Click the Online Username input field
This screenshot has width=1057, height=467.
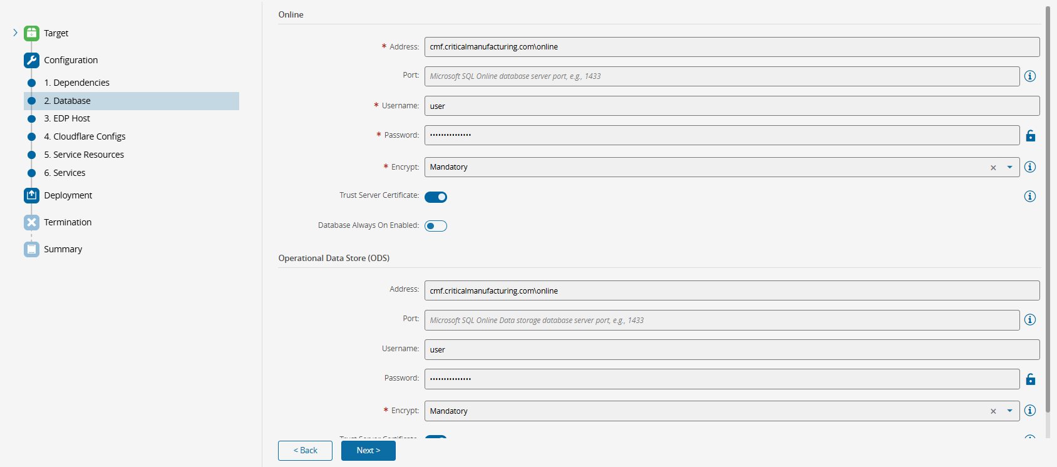(731, 106)
